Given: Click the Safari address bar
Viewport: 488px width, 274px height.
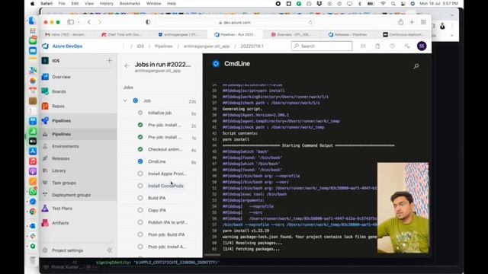Looking at the screenshot, I should (x=235, y=22).
